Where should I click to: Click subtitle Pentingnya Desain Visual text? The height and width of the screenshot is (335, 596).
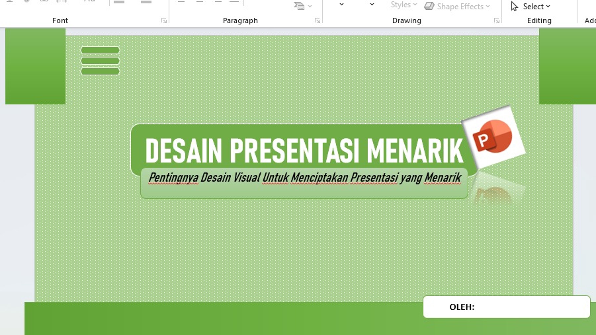(x=304, y=177)
